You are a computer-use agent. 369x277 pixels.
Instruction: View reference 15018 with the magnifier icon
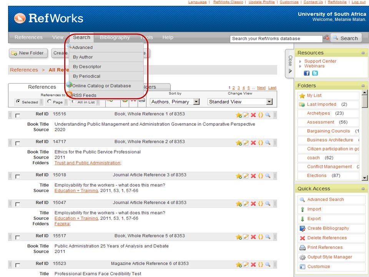coord(268,176)
